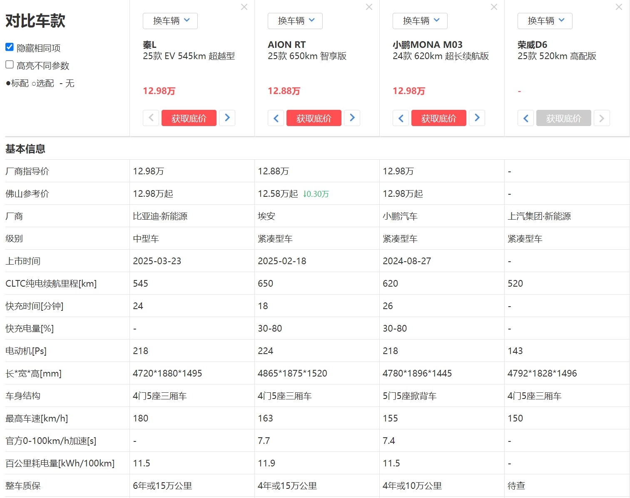
Task: Click the 6年或15万公里 warranty cell
Action: 162,486
